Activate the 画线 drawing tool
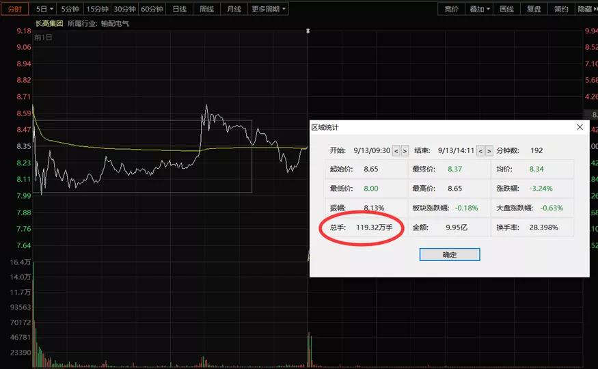The image size is (598, 369). (507, 9)
